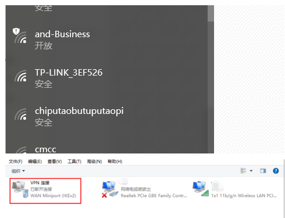
Task: Open the 查看(V) menu
Action: (x=55, y=162)
